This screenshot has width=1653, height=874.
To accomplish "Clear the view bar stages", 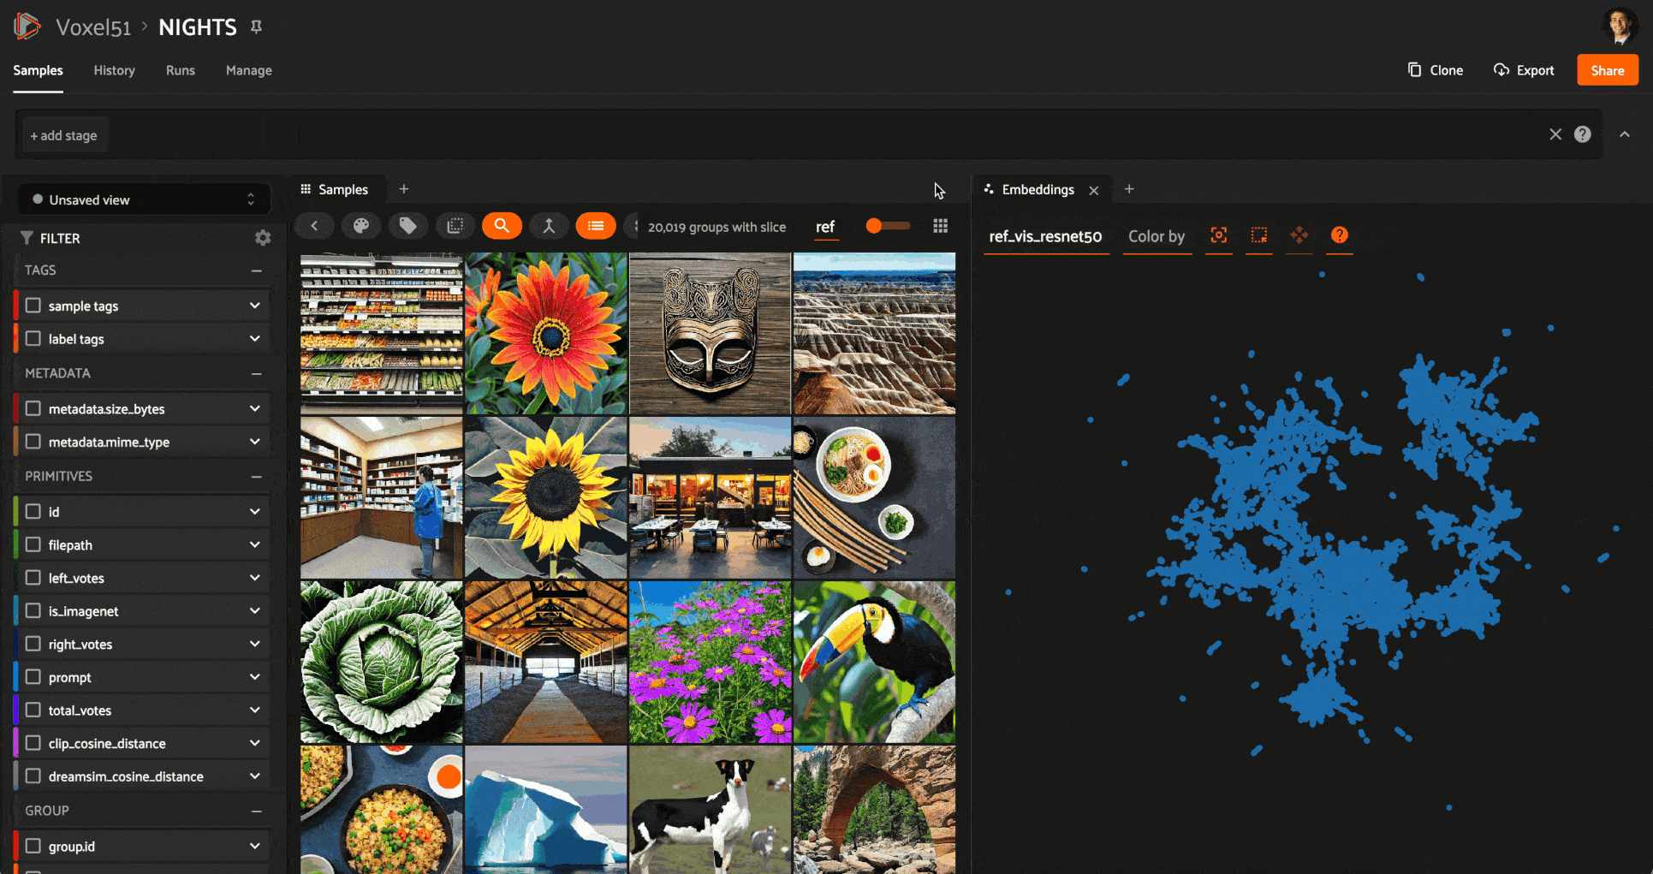I will [x=1555, y=134].
